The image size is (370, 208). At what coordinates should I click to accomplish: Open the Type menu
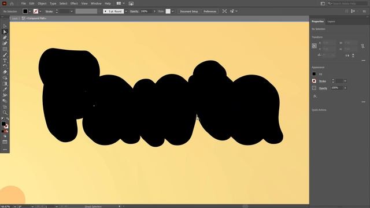point(53,3)
